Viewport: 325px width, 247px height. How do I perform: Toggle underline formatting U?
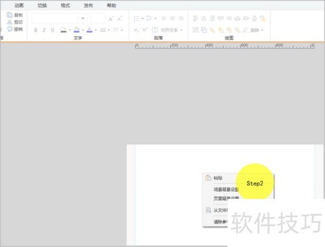(x=53, y=30)
